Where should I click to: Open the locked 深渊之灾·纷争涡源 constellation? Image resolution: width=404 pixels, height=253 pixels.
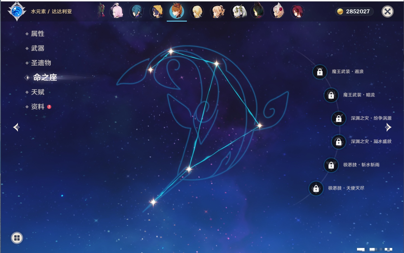click(339, 118)
